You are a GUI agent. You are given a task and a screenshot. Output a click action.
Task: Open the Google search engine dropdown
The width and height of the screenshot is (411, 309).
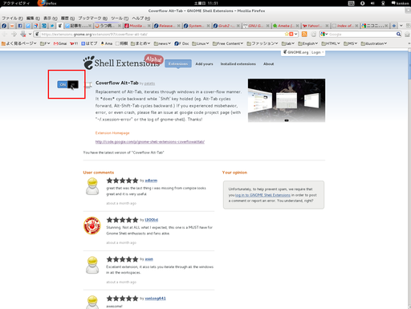(x=324, y=34)
